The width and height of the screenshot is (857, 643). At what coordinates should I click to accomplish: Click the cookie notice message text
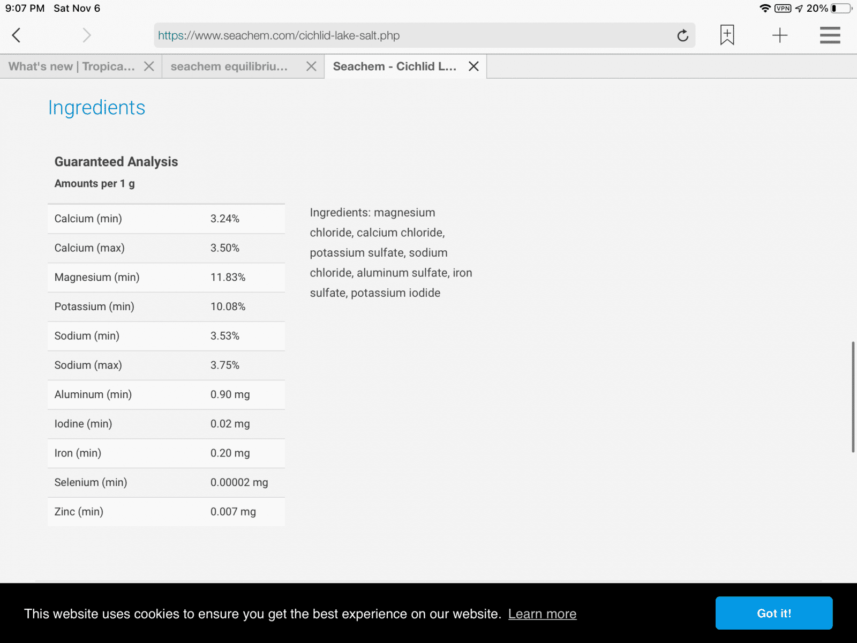coord(262,614)
